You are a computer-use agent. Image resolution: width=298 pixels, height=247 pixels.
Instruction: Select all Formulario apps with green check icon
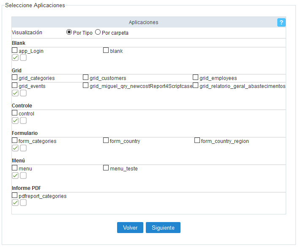(15, 148)
